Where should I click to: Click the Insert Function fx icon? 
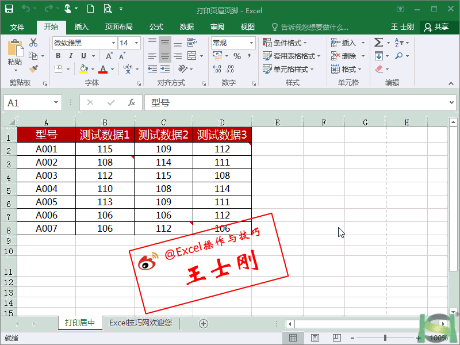[x=132, y=102]
